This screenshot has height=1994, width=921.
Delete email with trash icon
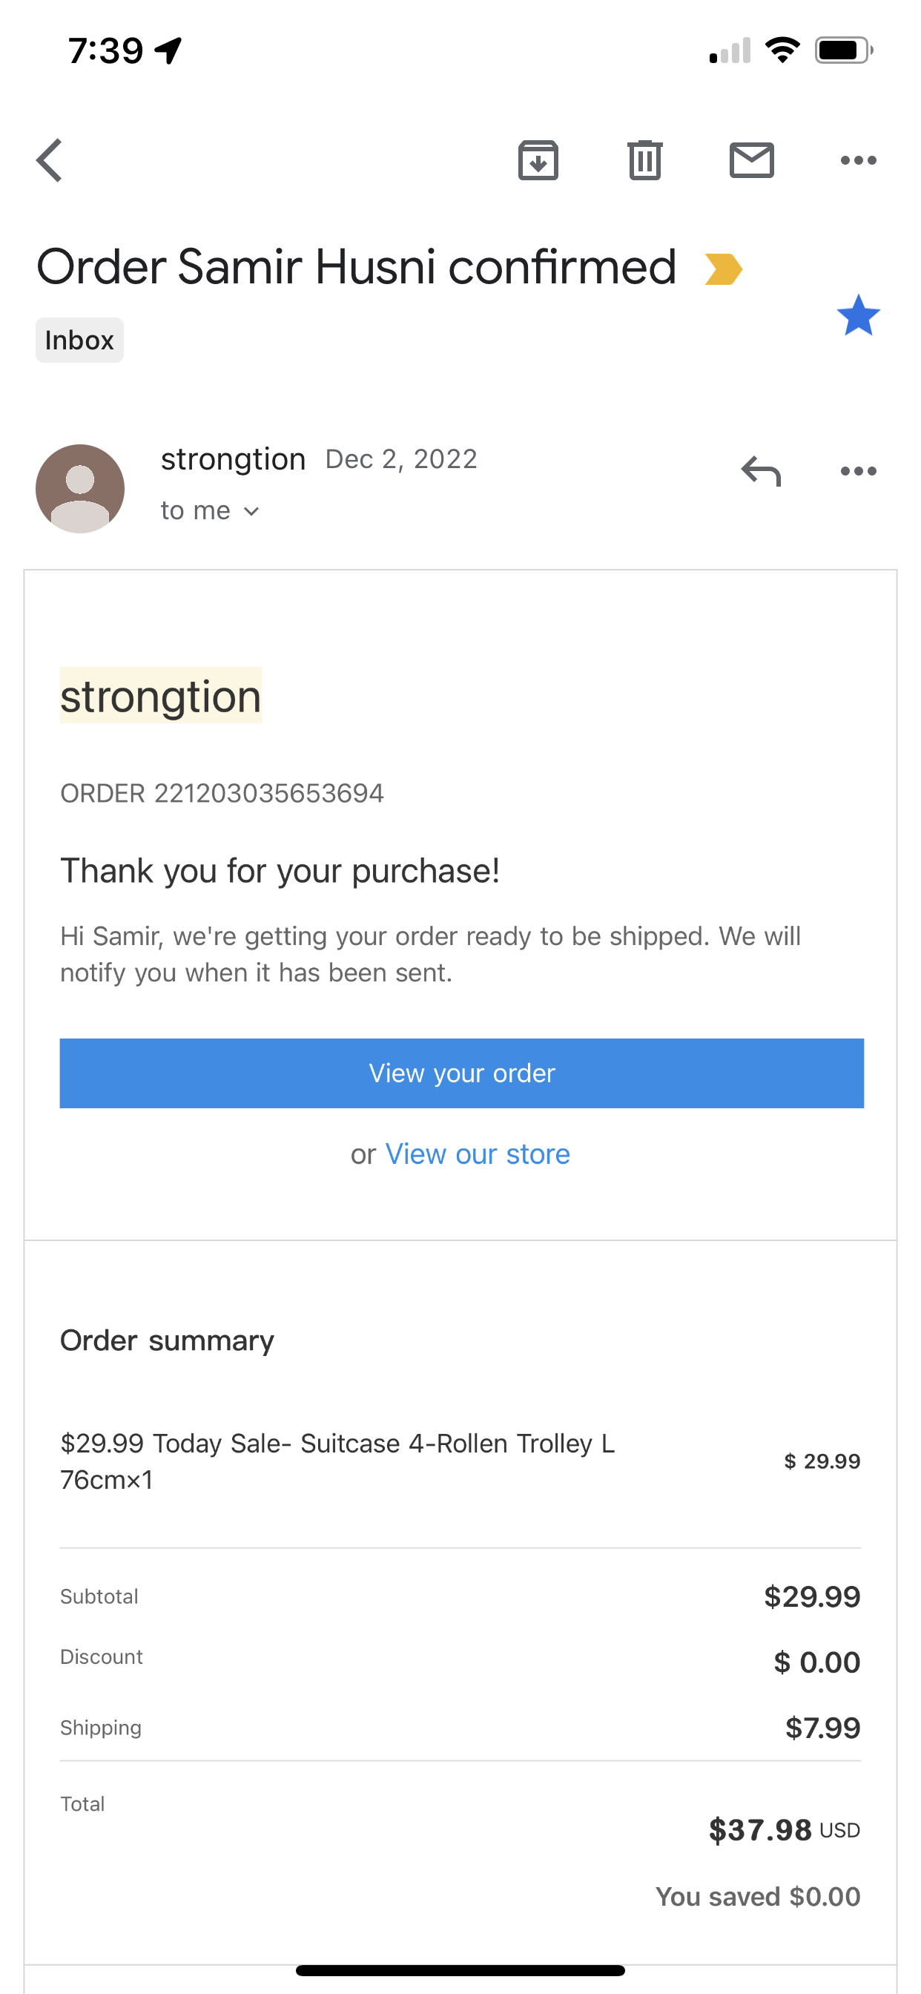coord(644,160)
